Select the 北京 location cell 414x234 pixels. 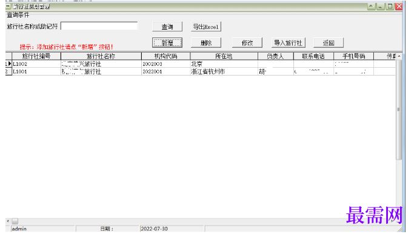pyautogui.click(x=224, y=63)
